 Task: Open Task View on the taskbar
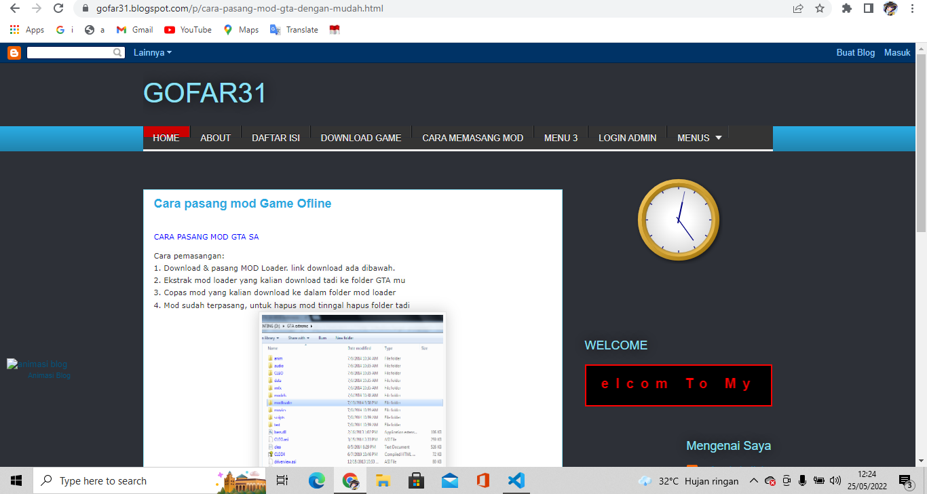(x=283, y=480)
